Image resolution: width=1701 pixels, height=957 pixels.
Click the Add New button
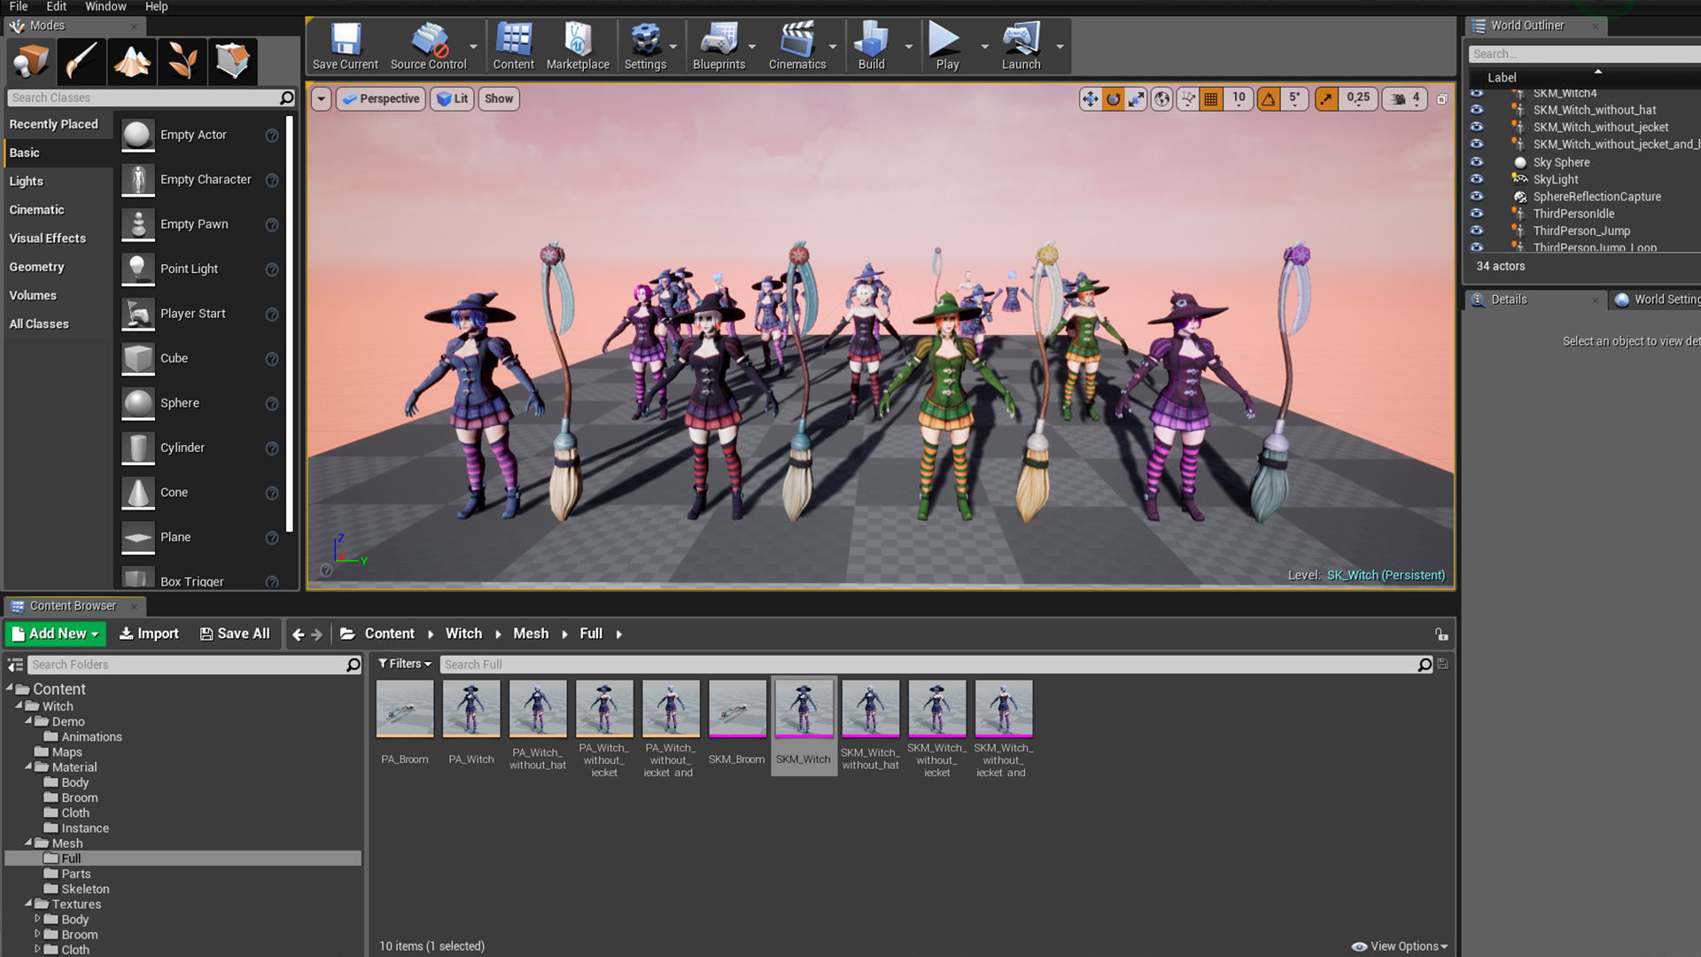point(55,634)
